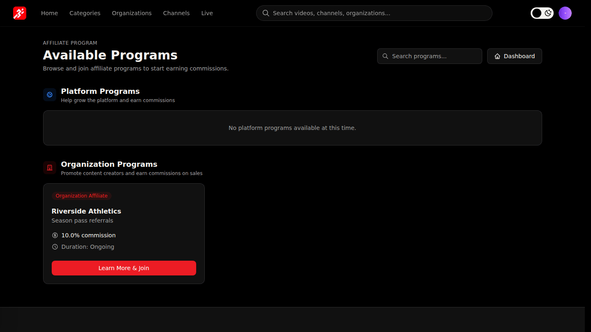591x332 pixels.
Task: Open the purple user avatar menu
Action: (x=565, y=13)
